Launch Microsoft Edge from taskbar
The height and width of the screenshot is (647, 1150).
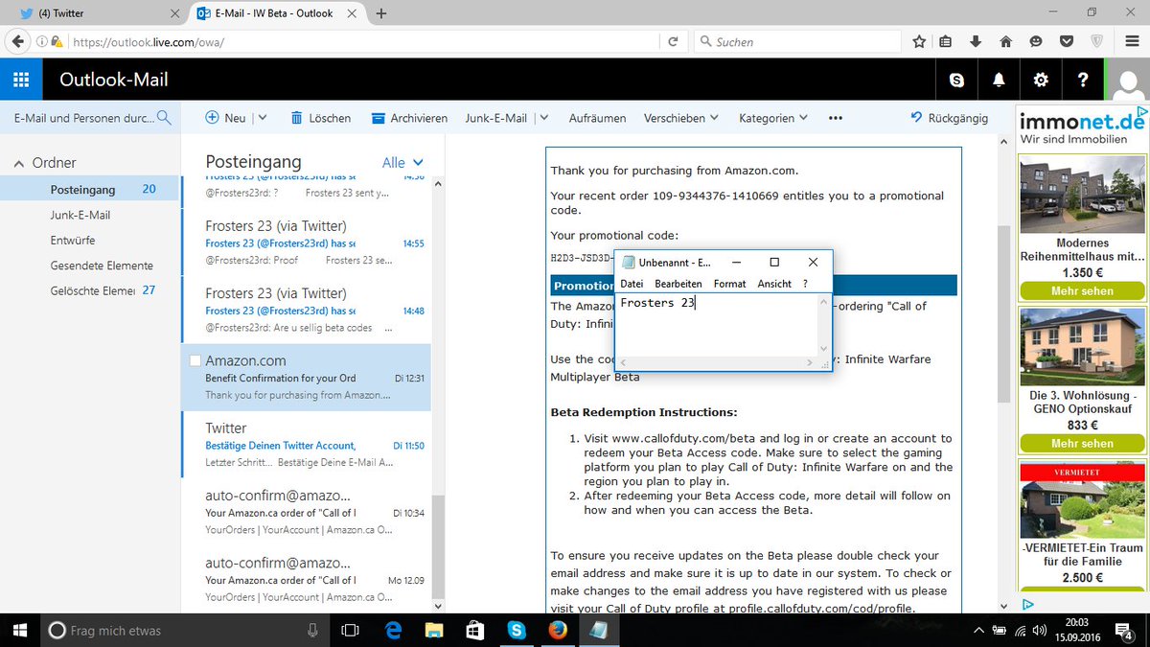[393, 630]
